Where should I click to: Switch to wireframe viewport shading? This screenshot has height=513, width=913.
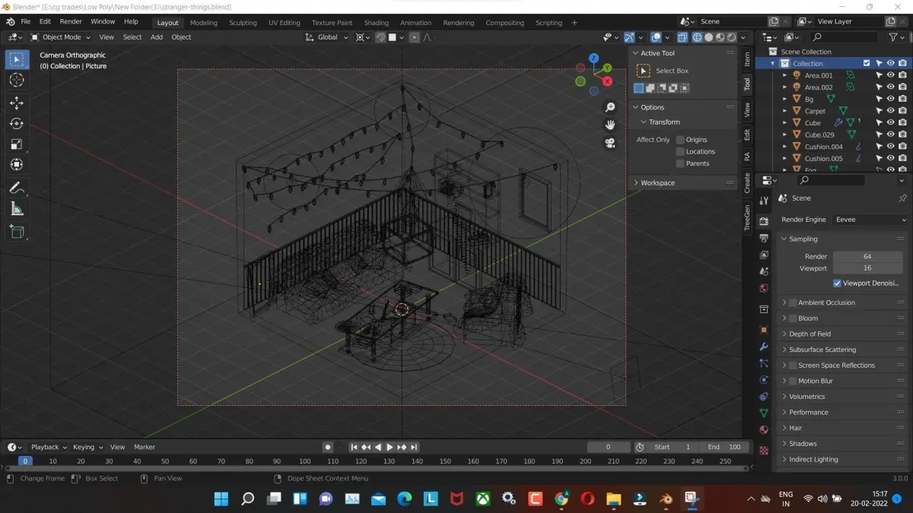pos(697,37)
